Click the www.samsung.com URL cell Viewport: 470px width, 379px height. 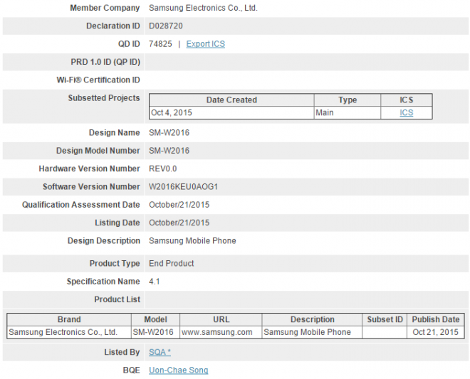pyautogui.click(x=221, y=332)
